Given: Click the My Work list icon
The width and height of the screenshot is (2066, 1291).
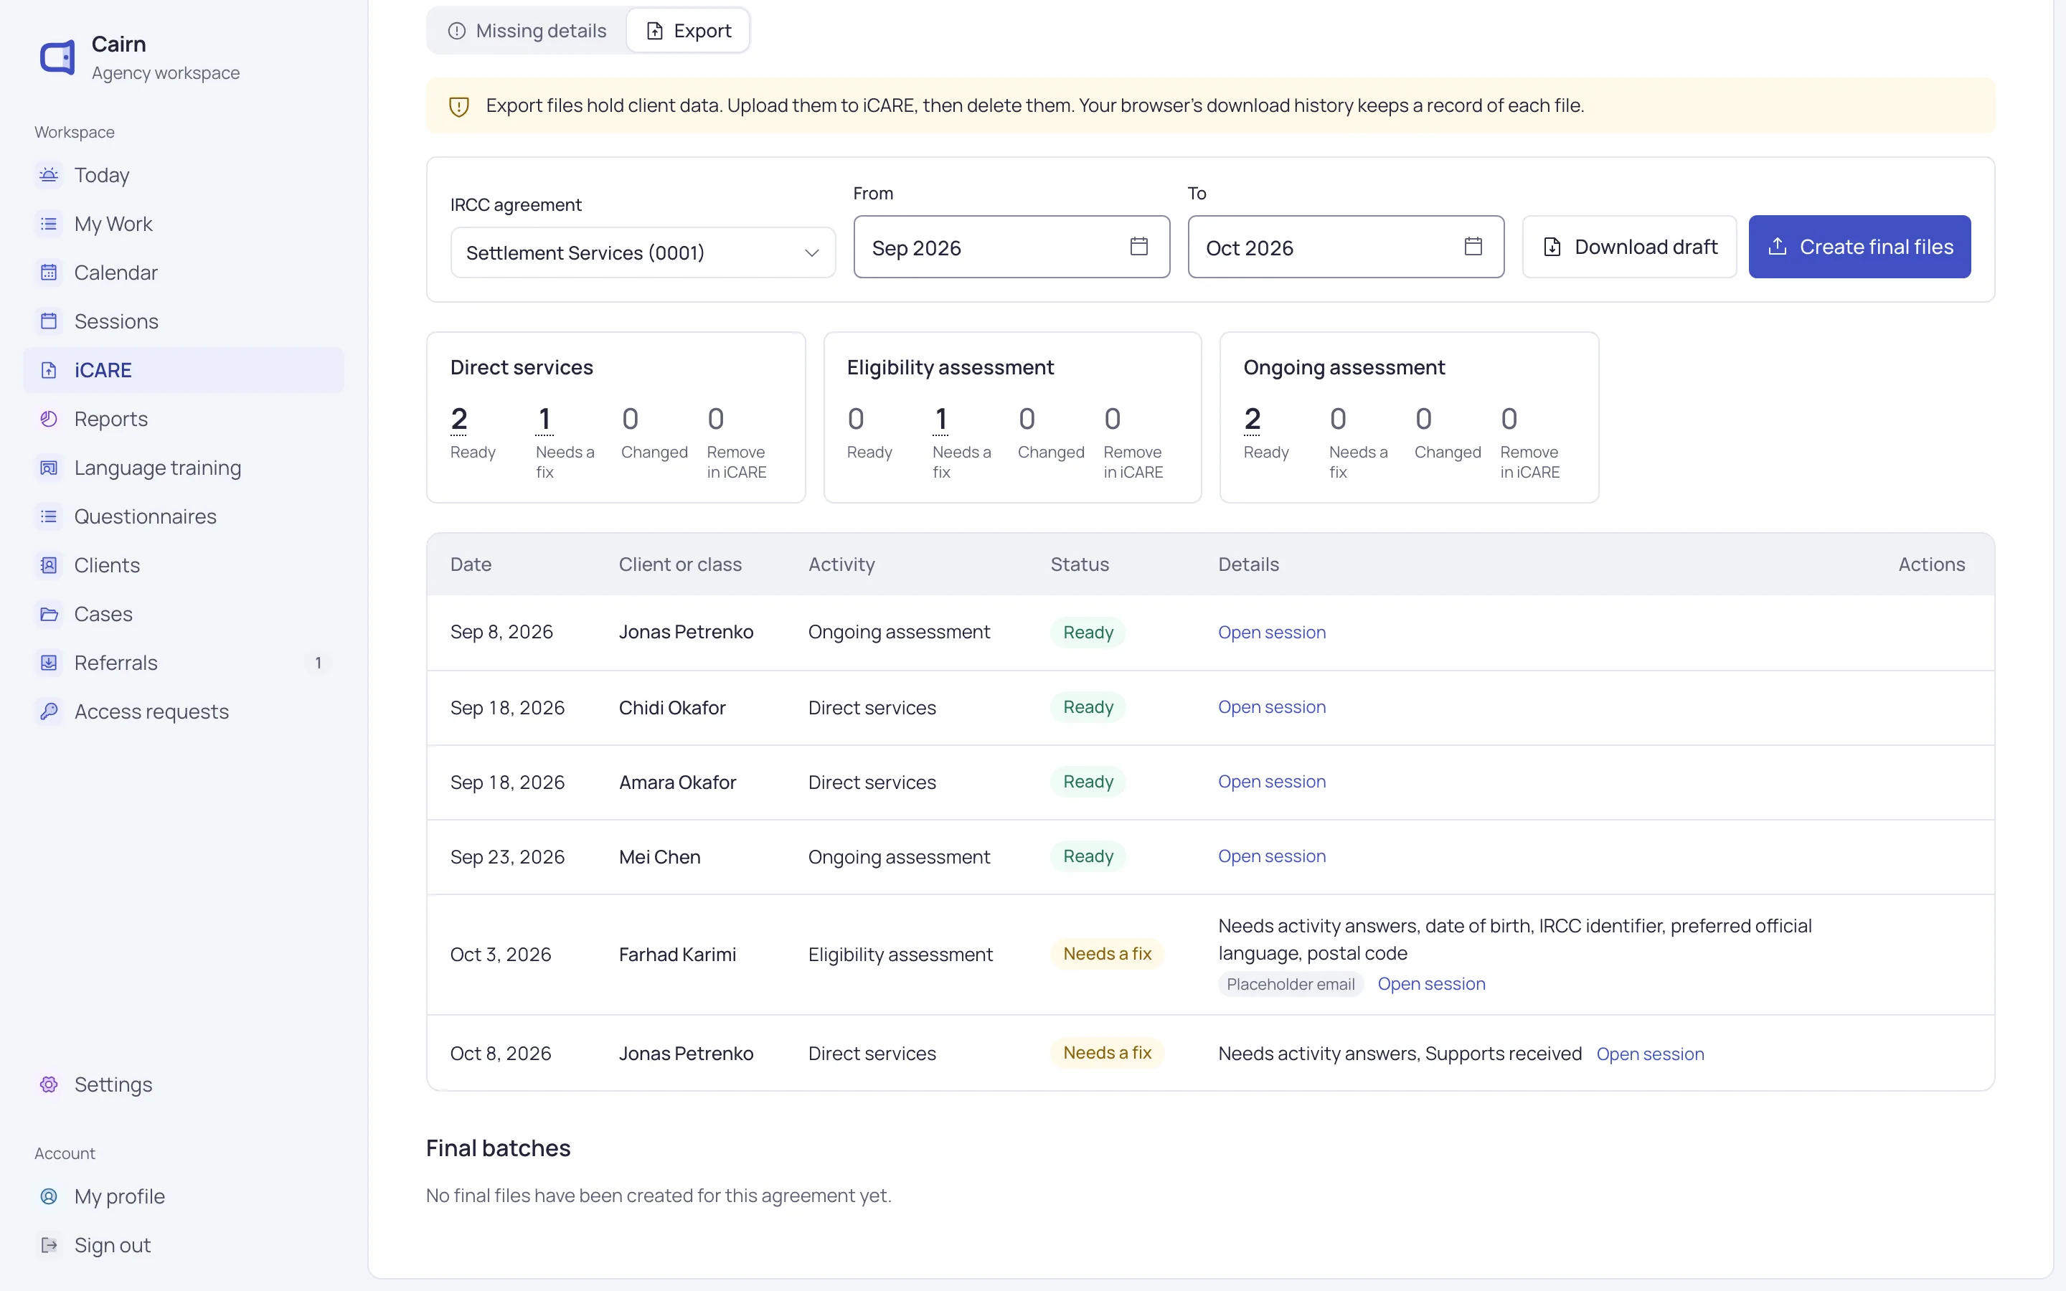Looking at the screenshot, I should coord(49,224).
